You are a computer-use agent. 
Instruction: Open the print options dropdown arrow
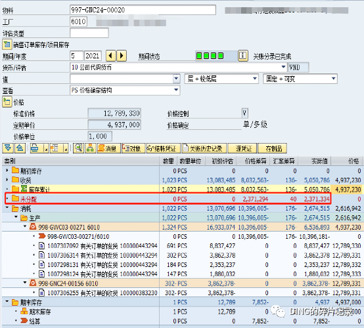point(46,149)
